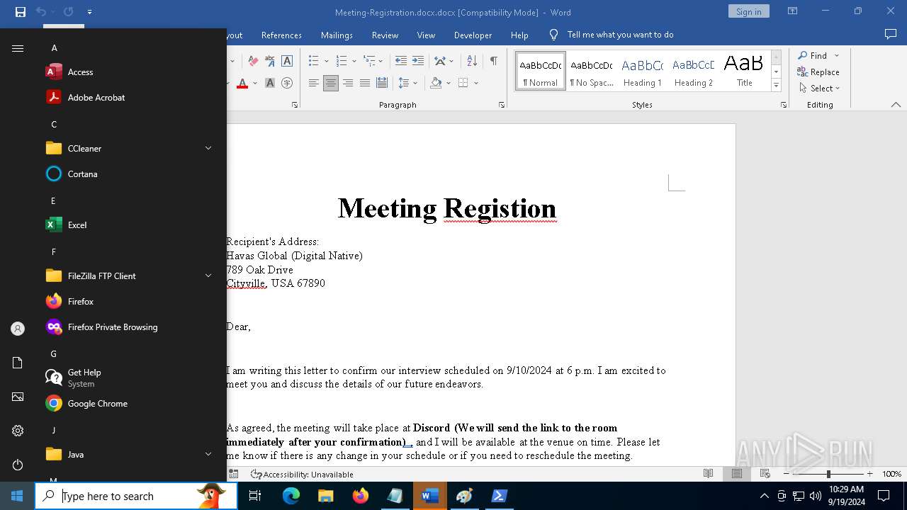907x510 pixels.
Task: Toggle center alignment
Action: click(x=330, y=83)
